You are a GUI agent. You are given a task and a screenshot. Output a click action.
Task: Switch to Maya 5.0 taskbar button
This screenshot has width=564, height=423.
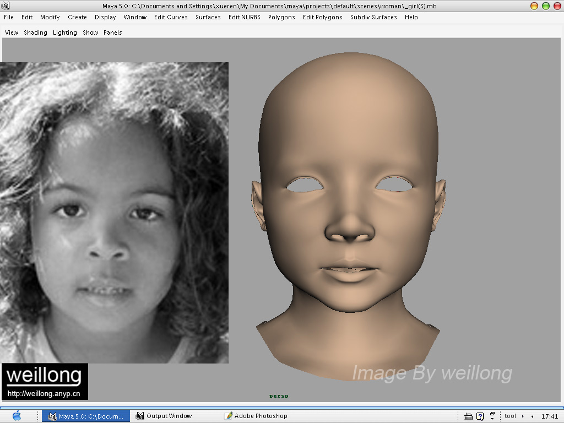(86, 416)
